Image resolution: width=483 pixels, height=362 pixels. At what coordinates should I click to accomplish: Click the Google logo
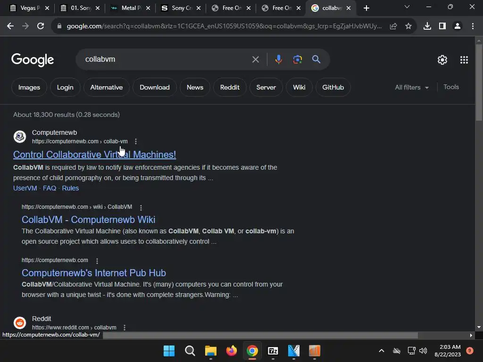[x=33, y=60]
